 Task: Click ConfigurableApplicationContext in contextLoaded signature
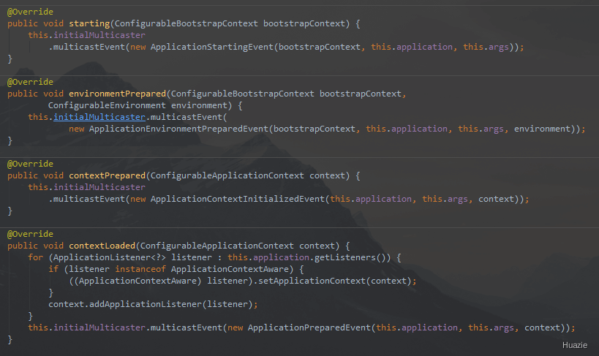(x=217, y=246)
